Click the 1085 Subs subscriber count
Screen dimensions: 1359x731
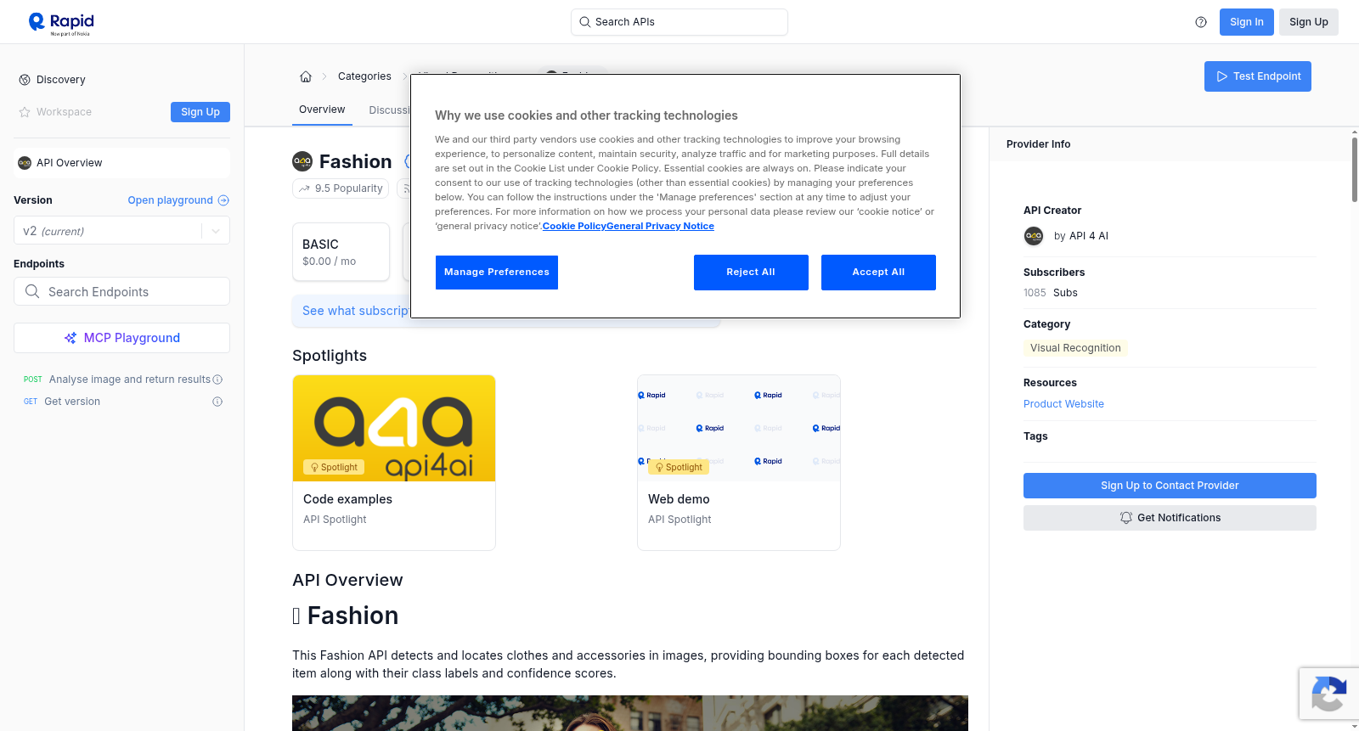(x=1051, y=293)
